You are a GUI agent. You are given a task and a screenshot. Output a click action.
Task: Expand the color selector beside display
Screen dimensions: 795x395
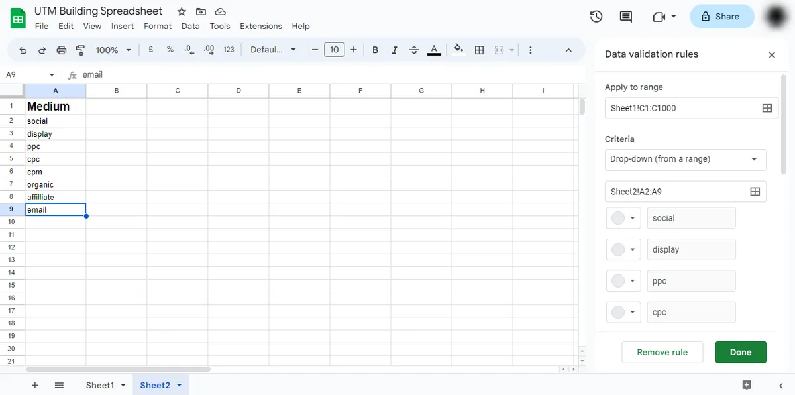pos(623,249)
